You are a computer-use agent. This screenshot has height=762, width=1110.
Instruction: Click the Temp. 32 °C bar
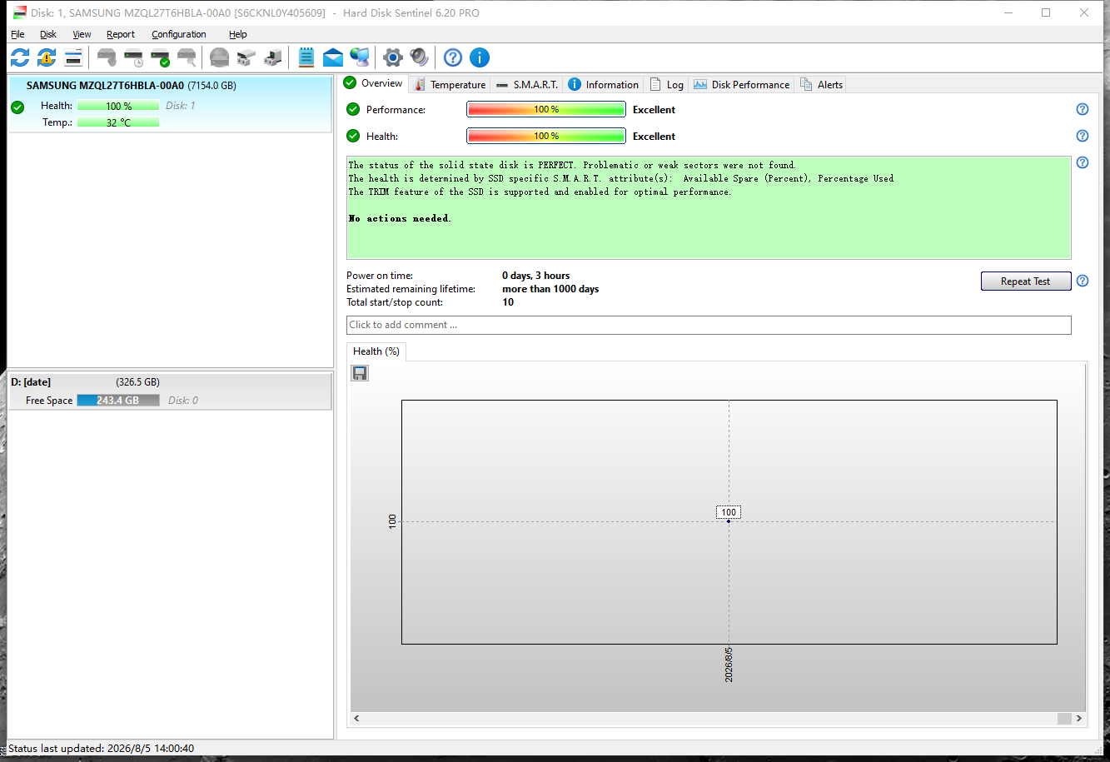[118, 122]
